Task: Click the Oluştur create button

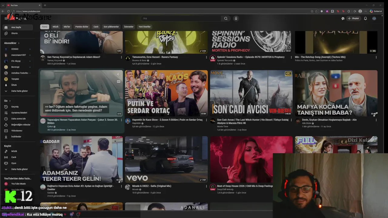Action: [353, 18]
